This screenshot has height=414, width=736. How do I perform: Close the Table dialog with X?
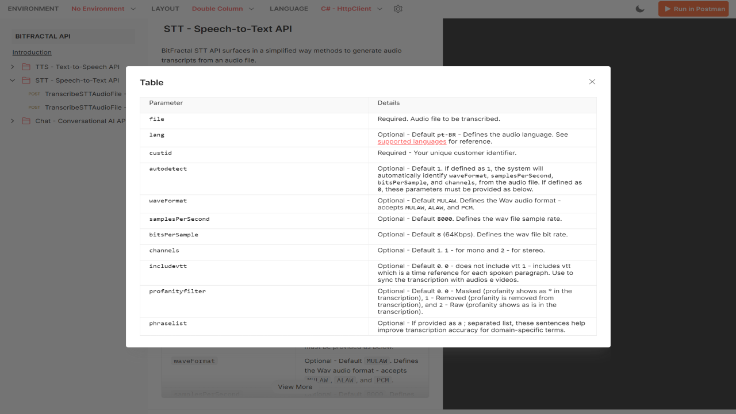(x=592, y=82)
